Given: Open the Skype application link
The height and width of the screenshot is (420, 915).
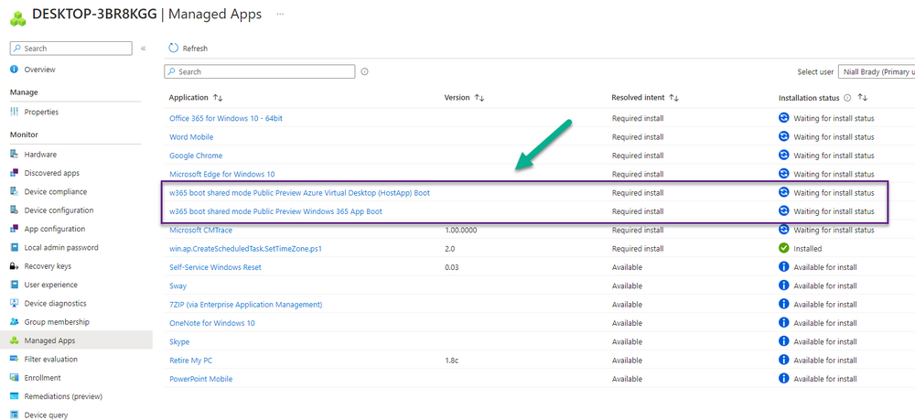Looking at the screenshot, I should tap(179, 342).
